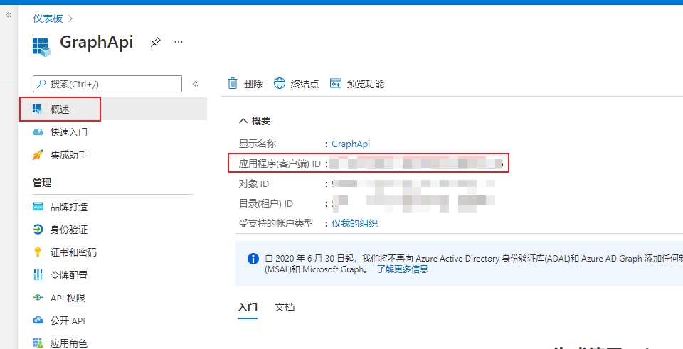Click the blue info icon in banner
Viewport: 683px width, 349px height.
click(x=253, y=259)
